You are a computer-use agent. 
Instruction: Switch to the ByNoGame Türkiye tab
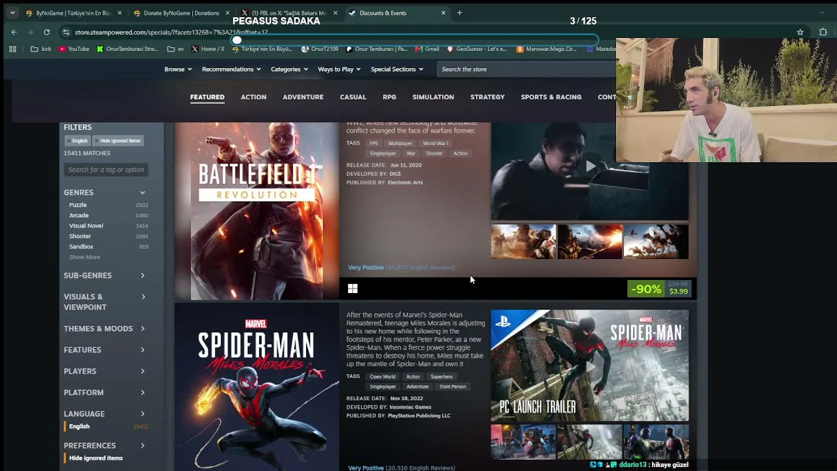[x=73, y=13]
